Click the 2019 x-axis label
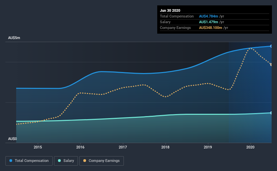Viewport: 277px width, 171px height. click(x=208, y=147)
